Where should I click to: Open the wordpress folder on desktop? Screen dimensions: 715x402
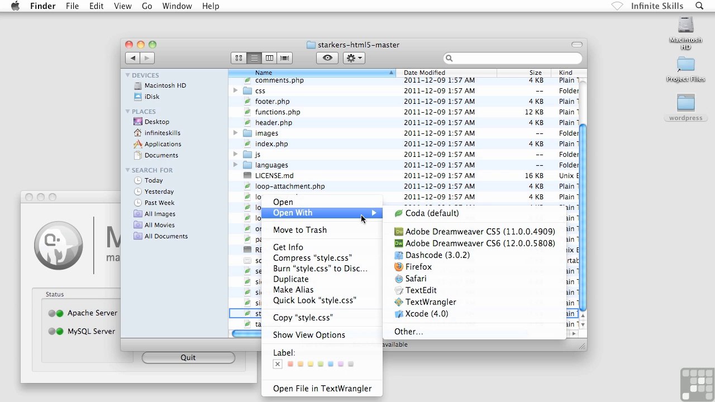685,107
